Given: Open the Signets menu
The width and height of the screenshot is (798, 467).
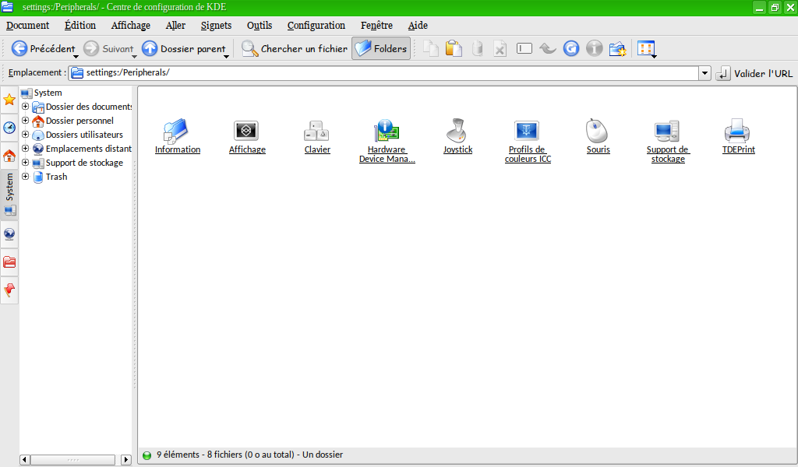Looking at the screenshot, I should 216,26.
